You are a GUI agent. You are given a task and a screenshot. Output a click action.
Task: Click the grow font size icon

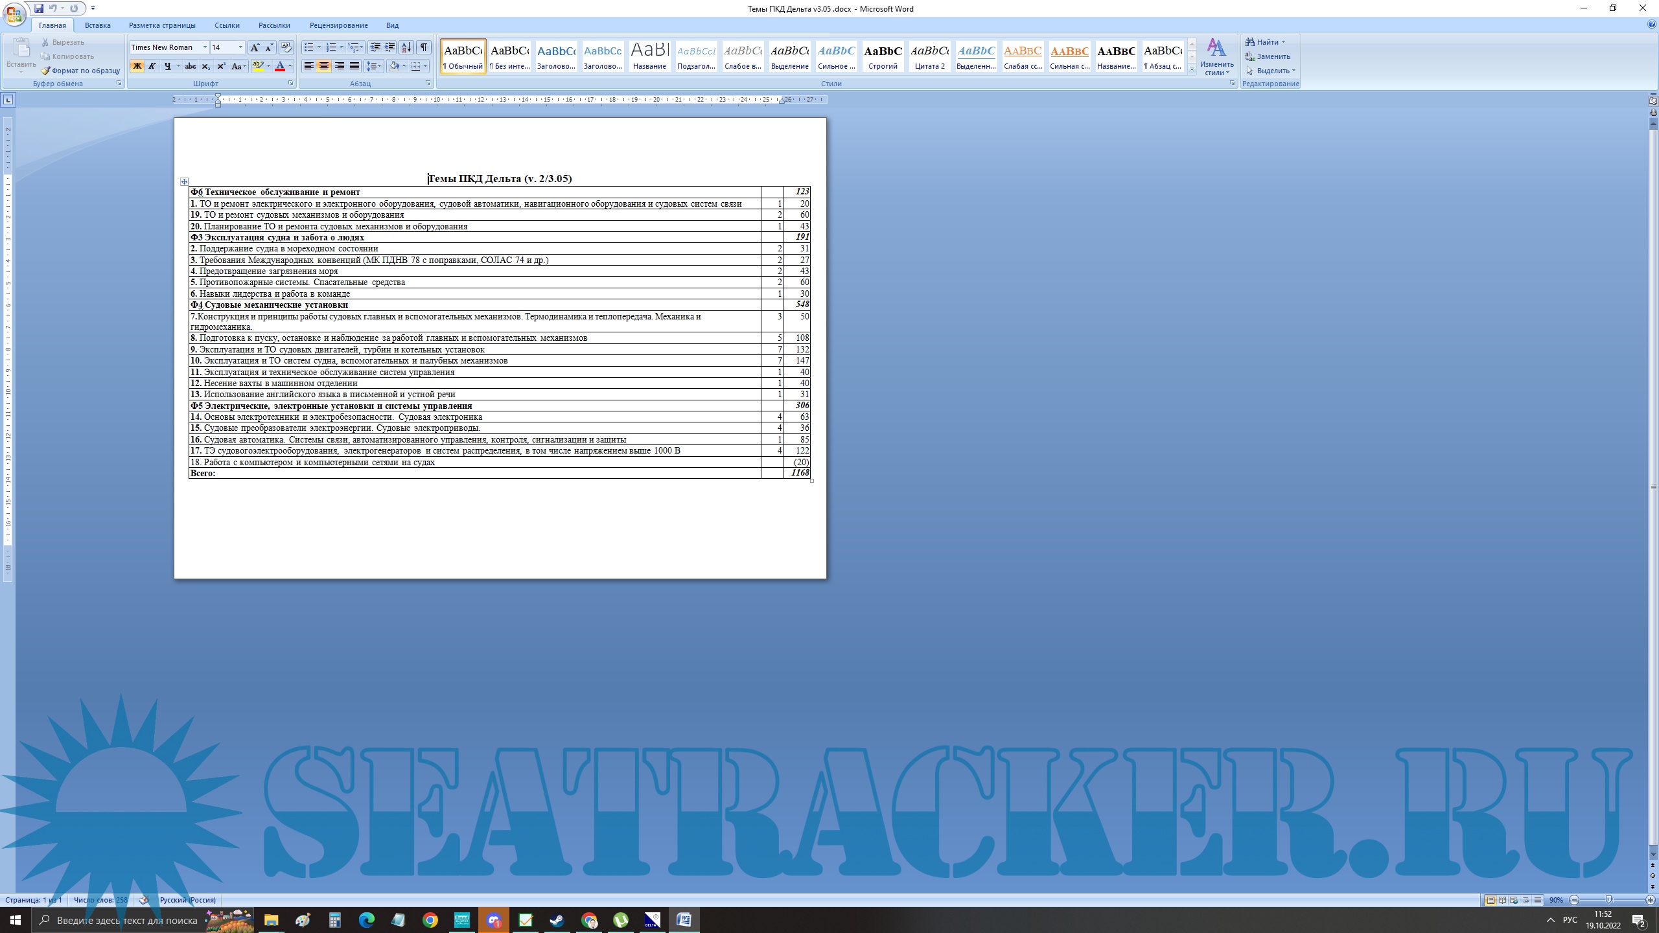tap(255, 47)
